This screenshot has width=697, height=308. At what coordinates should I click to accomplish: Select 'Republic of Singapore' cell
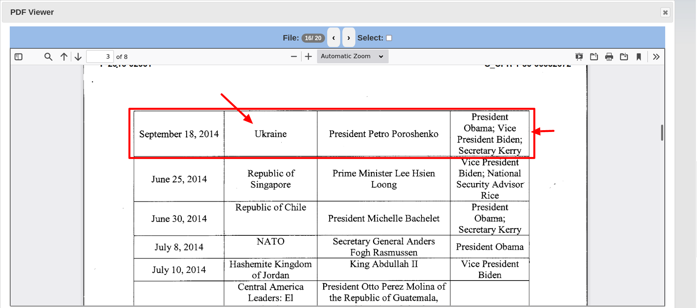click(270, 179)
